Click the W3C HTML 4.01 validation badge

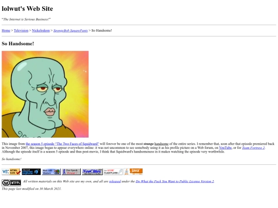coord(11,172)
